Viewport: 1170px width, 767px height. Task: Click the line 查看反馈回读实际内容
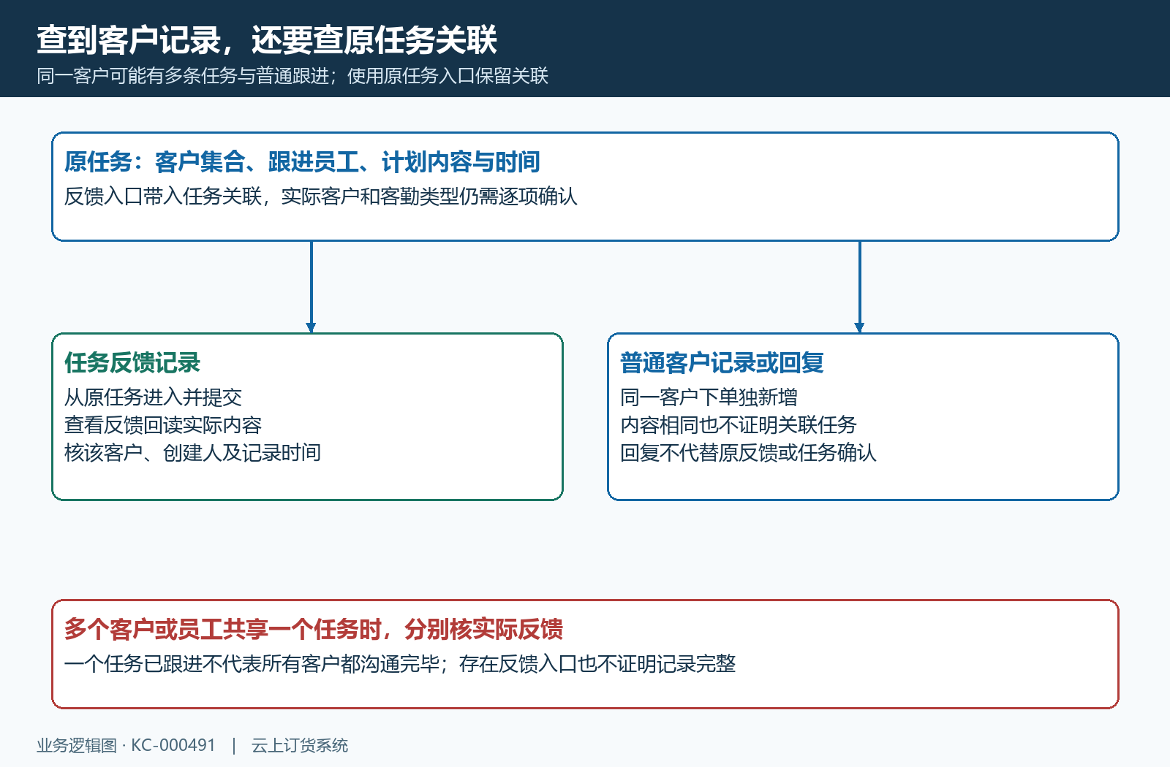163,425
